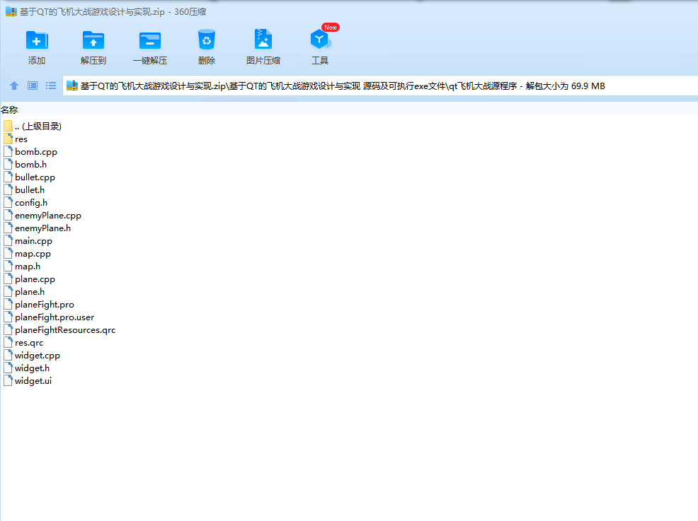Click the file icon beside map.h
Screen dimensions: 698x521
pyautogui.click(x=8, y=267)
